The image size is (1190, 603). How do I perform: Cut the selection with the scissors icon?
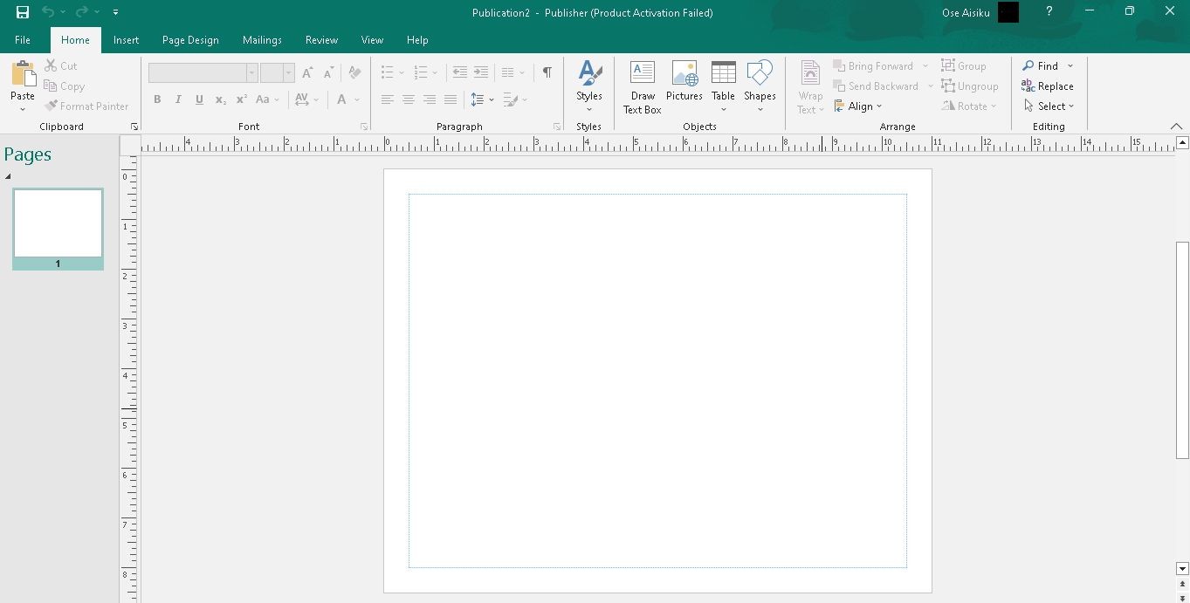click(61, 66)
